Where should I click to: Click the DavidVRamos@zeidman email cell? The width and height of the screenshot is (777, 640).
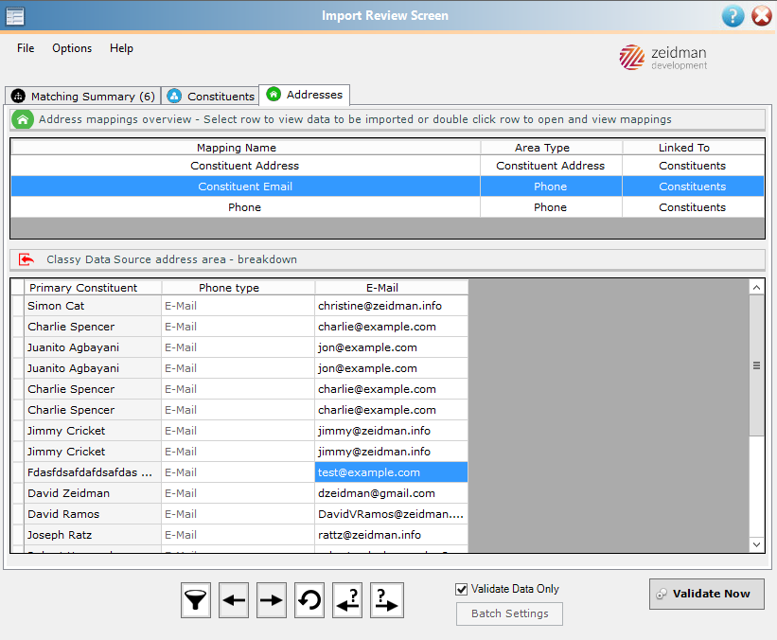click(392, 514)
